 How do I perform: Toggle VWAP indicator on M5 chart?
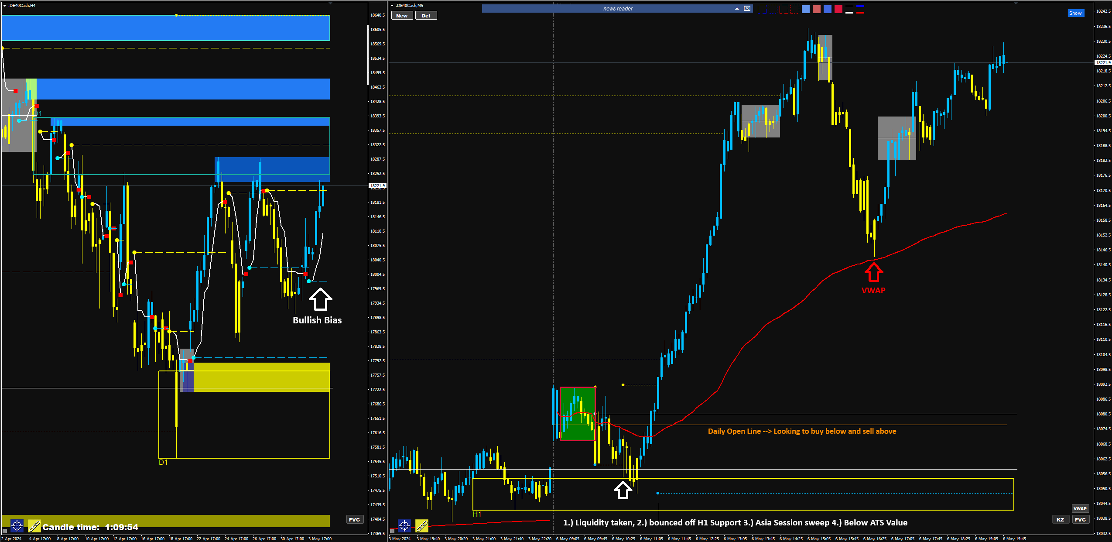coord(1080,508)
